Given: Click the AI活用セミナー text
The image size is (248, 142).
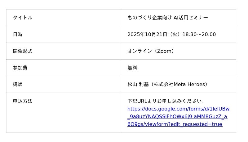Looking at the screenshot, I should tap(191, 18).
